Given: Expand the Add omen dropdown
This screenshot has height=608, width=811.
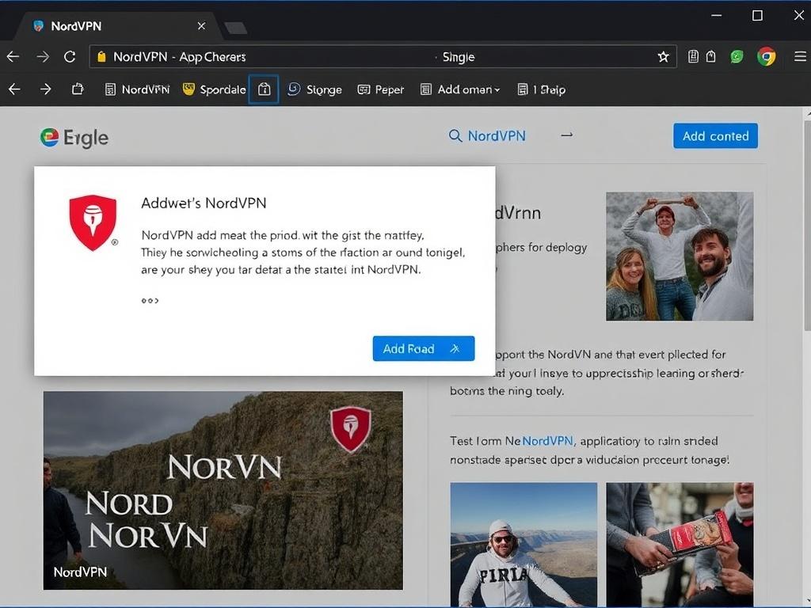Looking at the screenshot, I should tap(460, 89).
